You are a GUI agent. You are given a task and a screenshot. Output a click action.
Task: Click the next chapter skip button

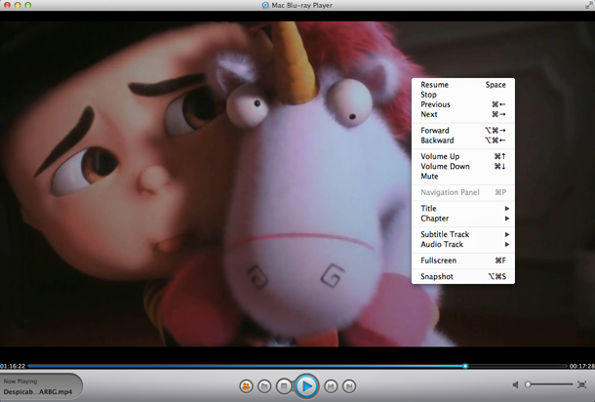point(349,386)
